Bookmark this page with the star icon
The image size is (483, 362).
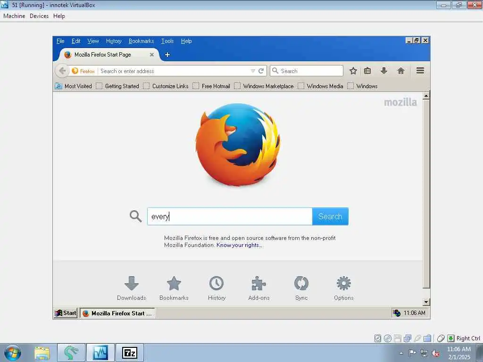point(353,71)
